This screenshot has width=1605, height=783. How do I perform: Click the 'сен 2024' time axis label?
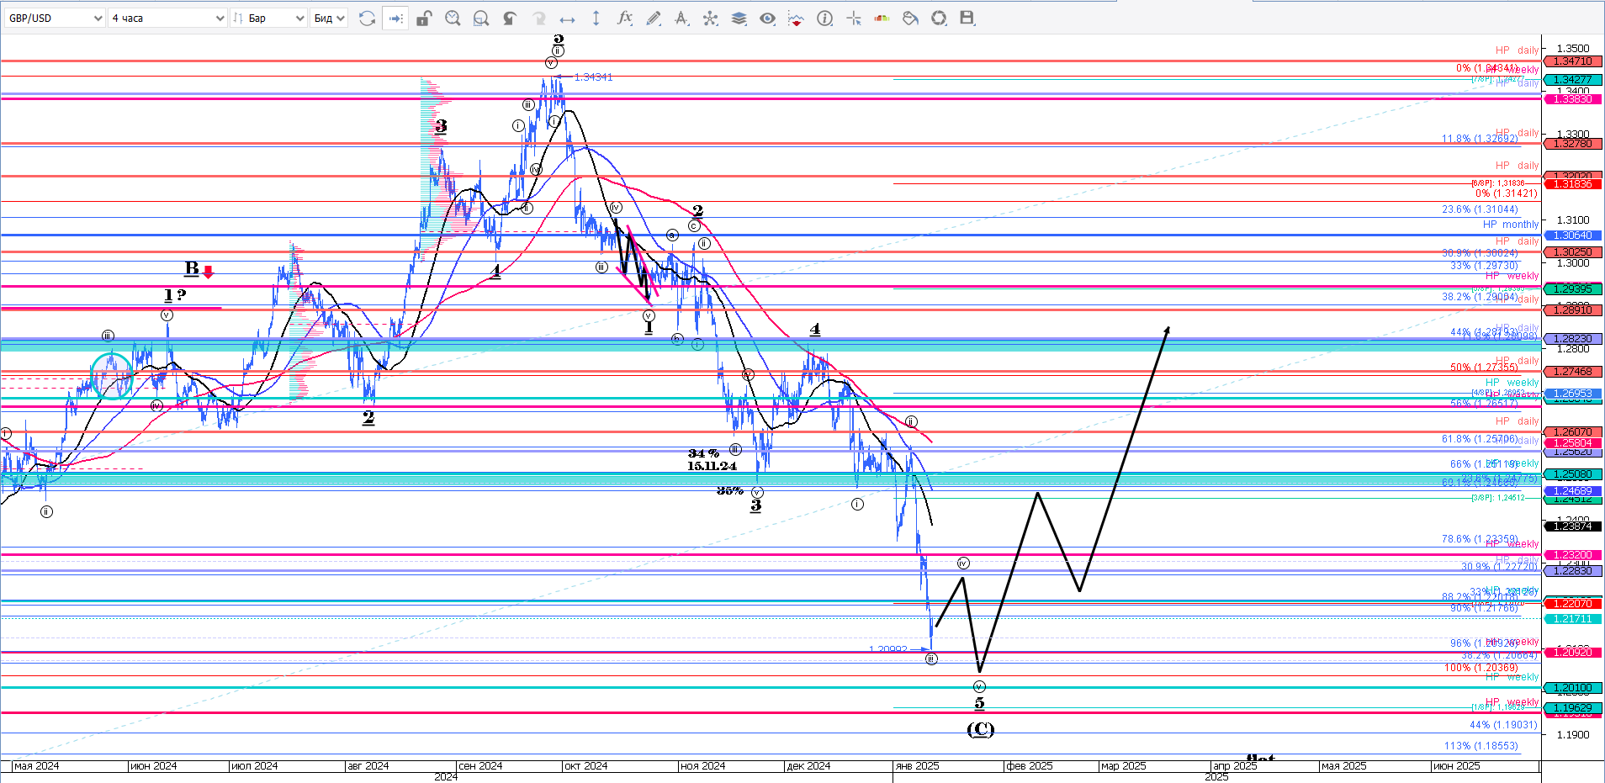pos(480,766)
